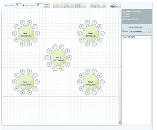Click the remove item red-circle icon
Screen dimensions: 157x130
click(x=92, y=5)
